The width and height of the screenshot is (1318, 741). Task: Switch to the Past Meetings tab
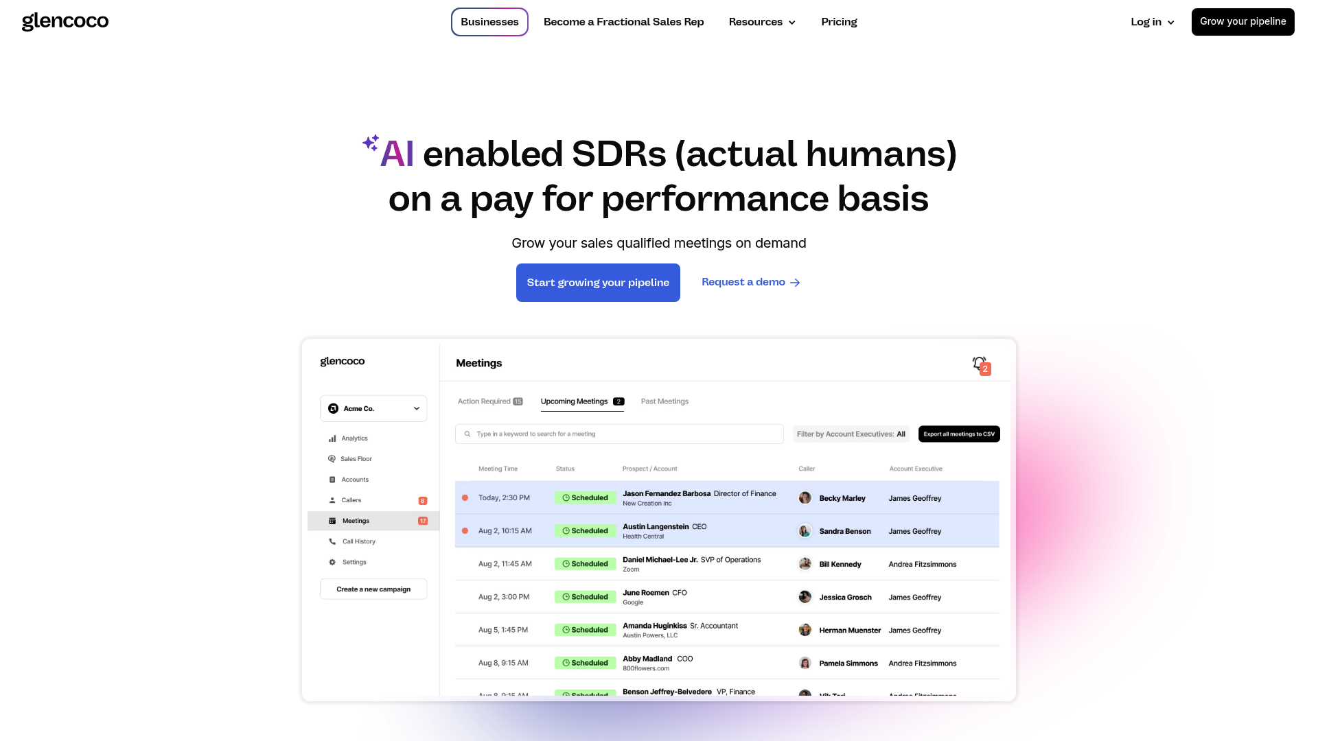pyautogui.click(x=664, y=401)
